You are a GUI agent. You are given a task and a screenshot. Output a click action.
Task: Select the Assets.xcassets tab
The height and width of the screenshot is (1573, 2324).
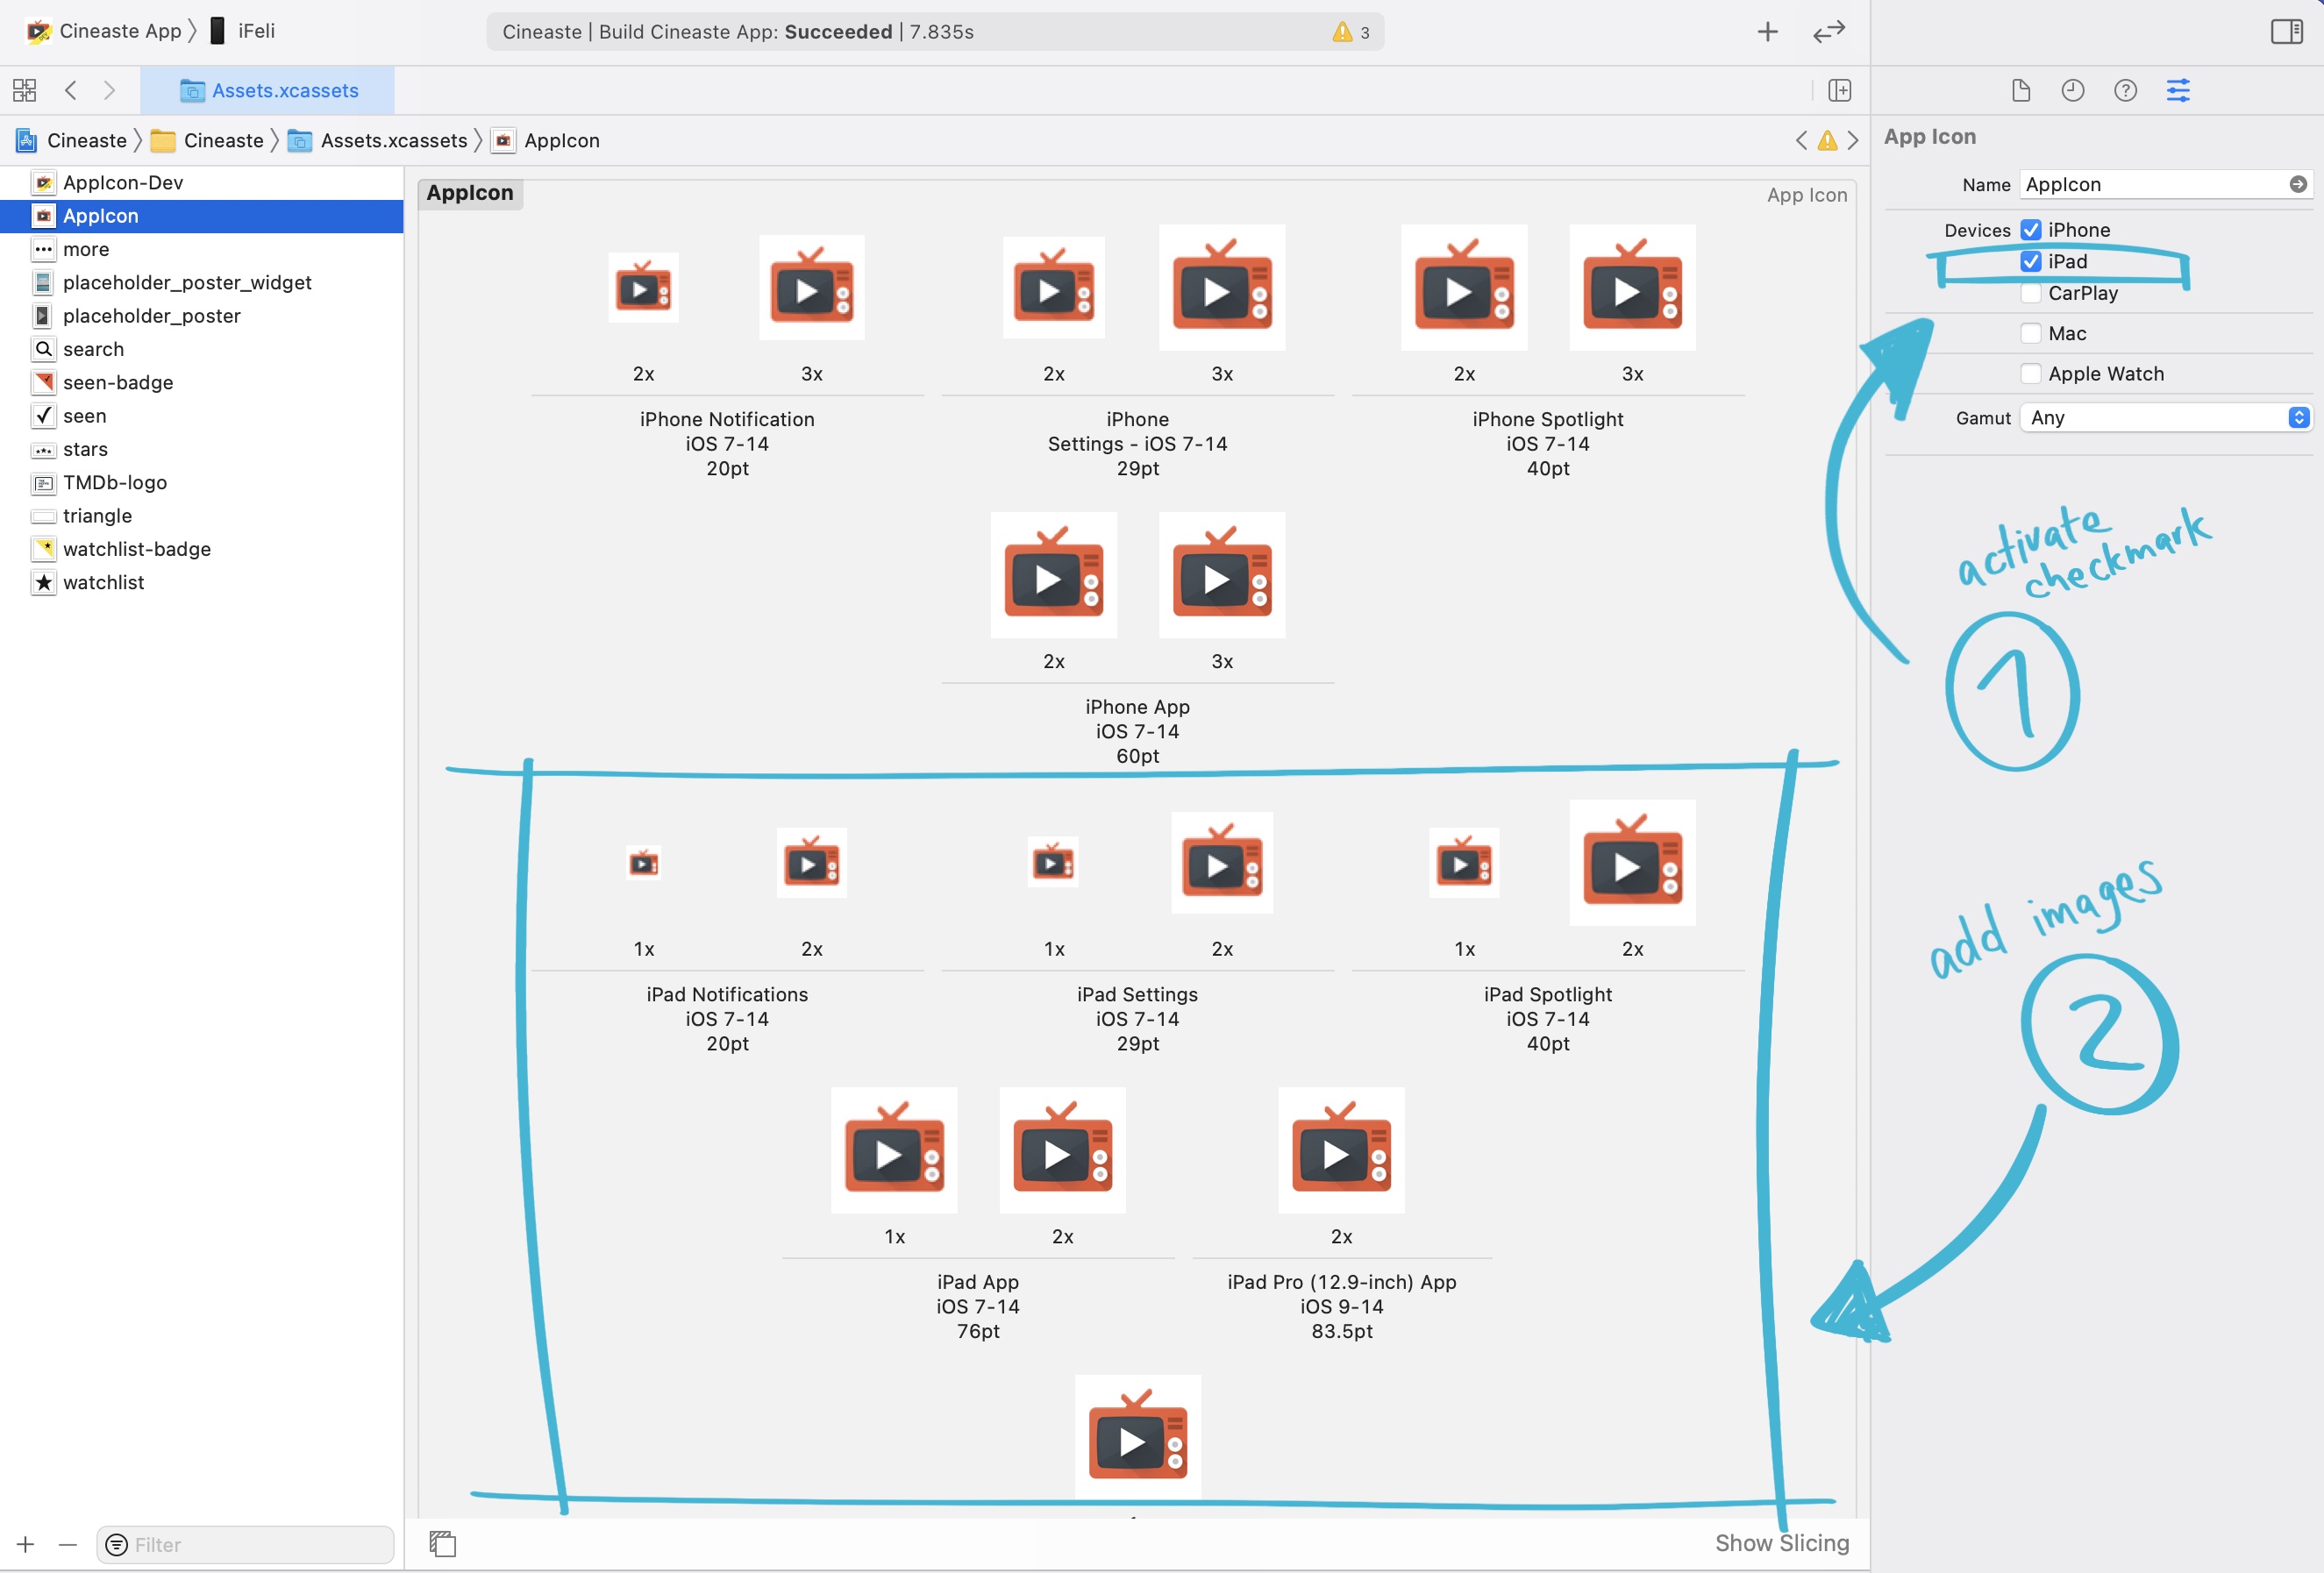pyautogui.click(x=267, y=91)
